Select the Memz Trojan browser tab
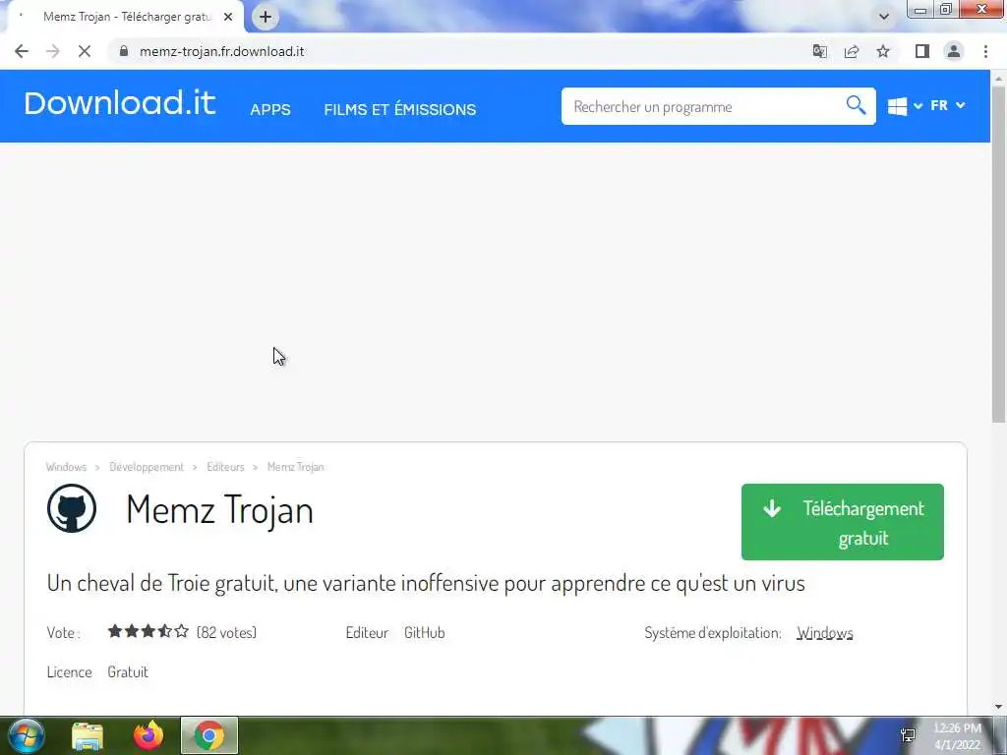This screenshot has height=755, width=1007. pyautogui.click(x=125, y=17)
